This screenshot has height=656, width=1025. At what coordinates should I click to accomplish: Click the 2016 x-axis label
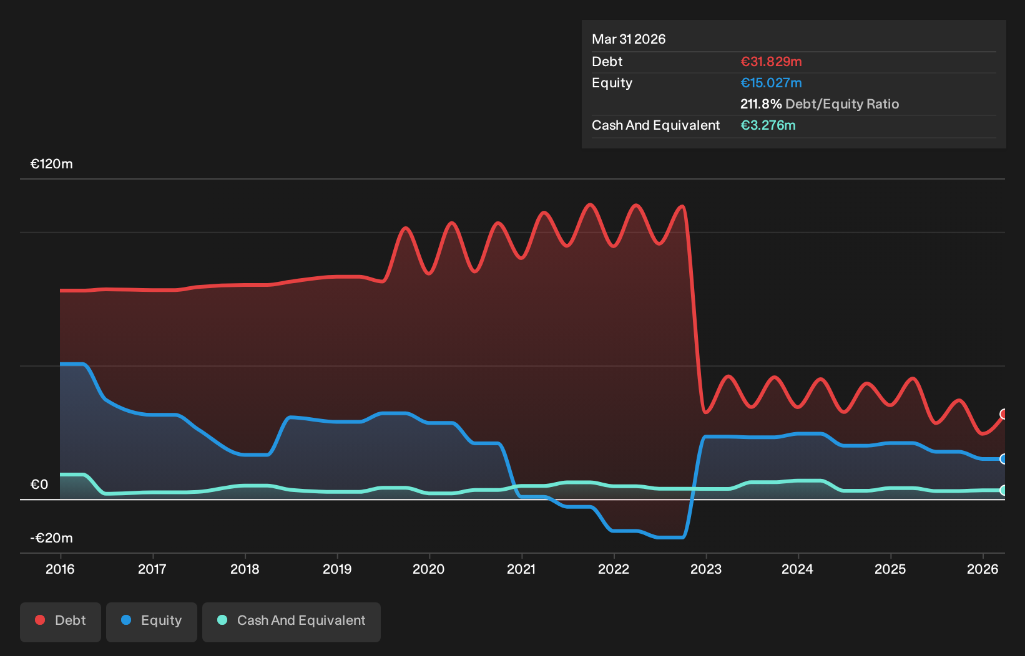click(x=60, y=569)
